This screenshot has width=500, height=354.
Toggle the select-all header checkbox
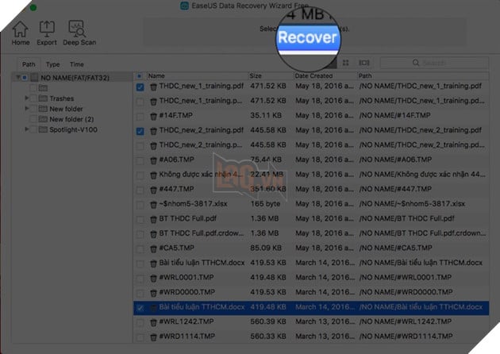click(x=140, y=76)
